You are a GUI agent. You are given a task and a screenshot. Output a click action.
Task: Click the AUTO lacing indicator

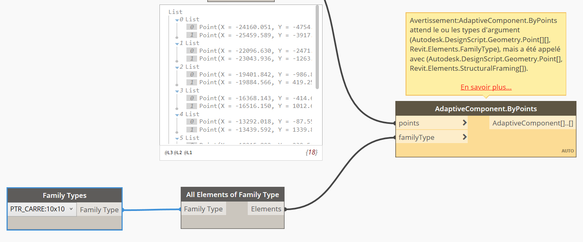[567, 151]
